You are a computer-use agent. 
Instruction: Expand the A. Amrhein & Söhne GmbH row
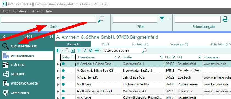tap(58, 64)
